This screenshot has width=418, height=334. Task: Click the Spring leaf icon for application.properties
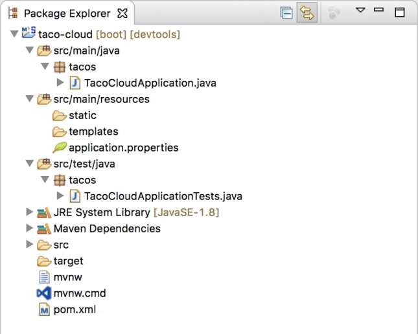pyautogui.click(x=60, y=148)
